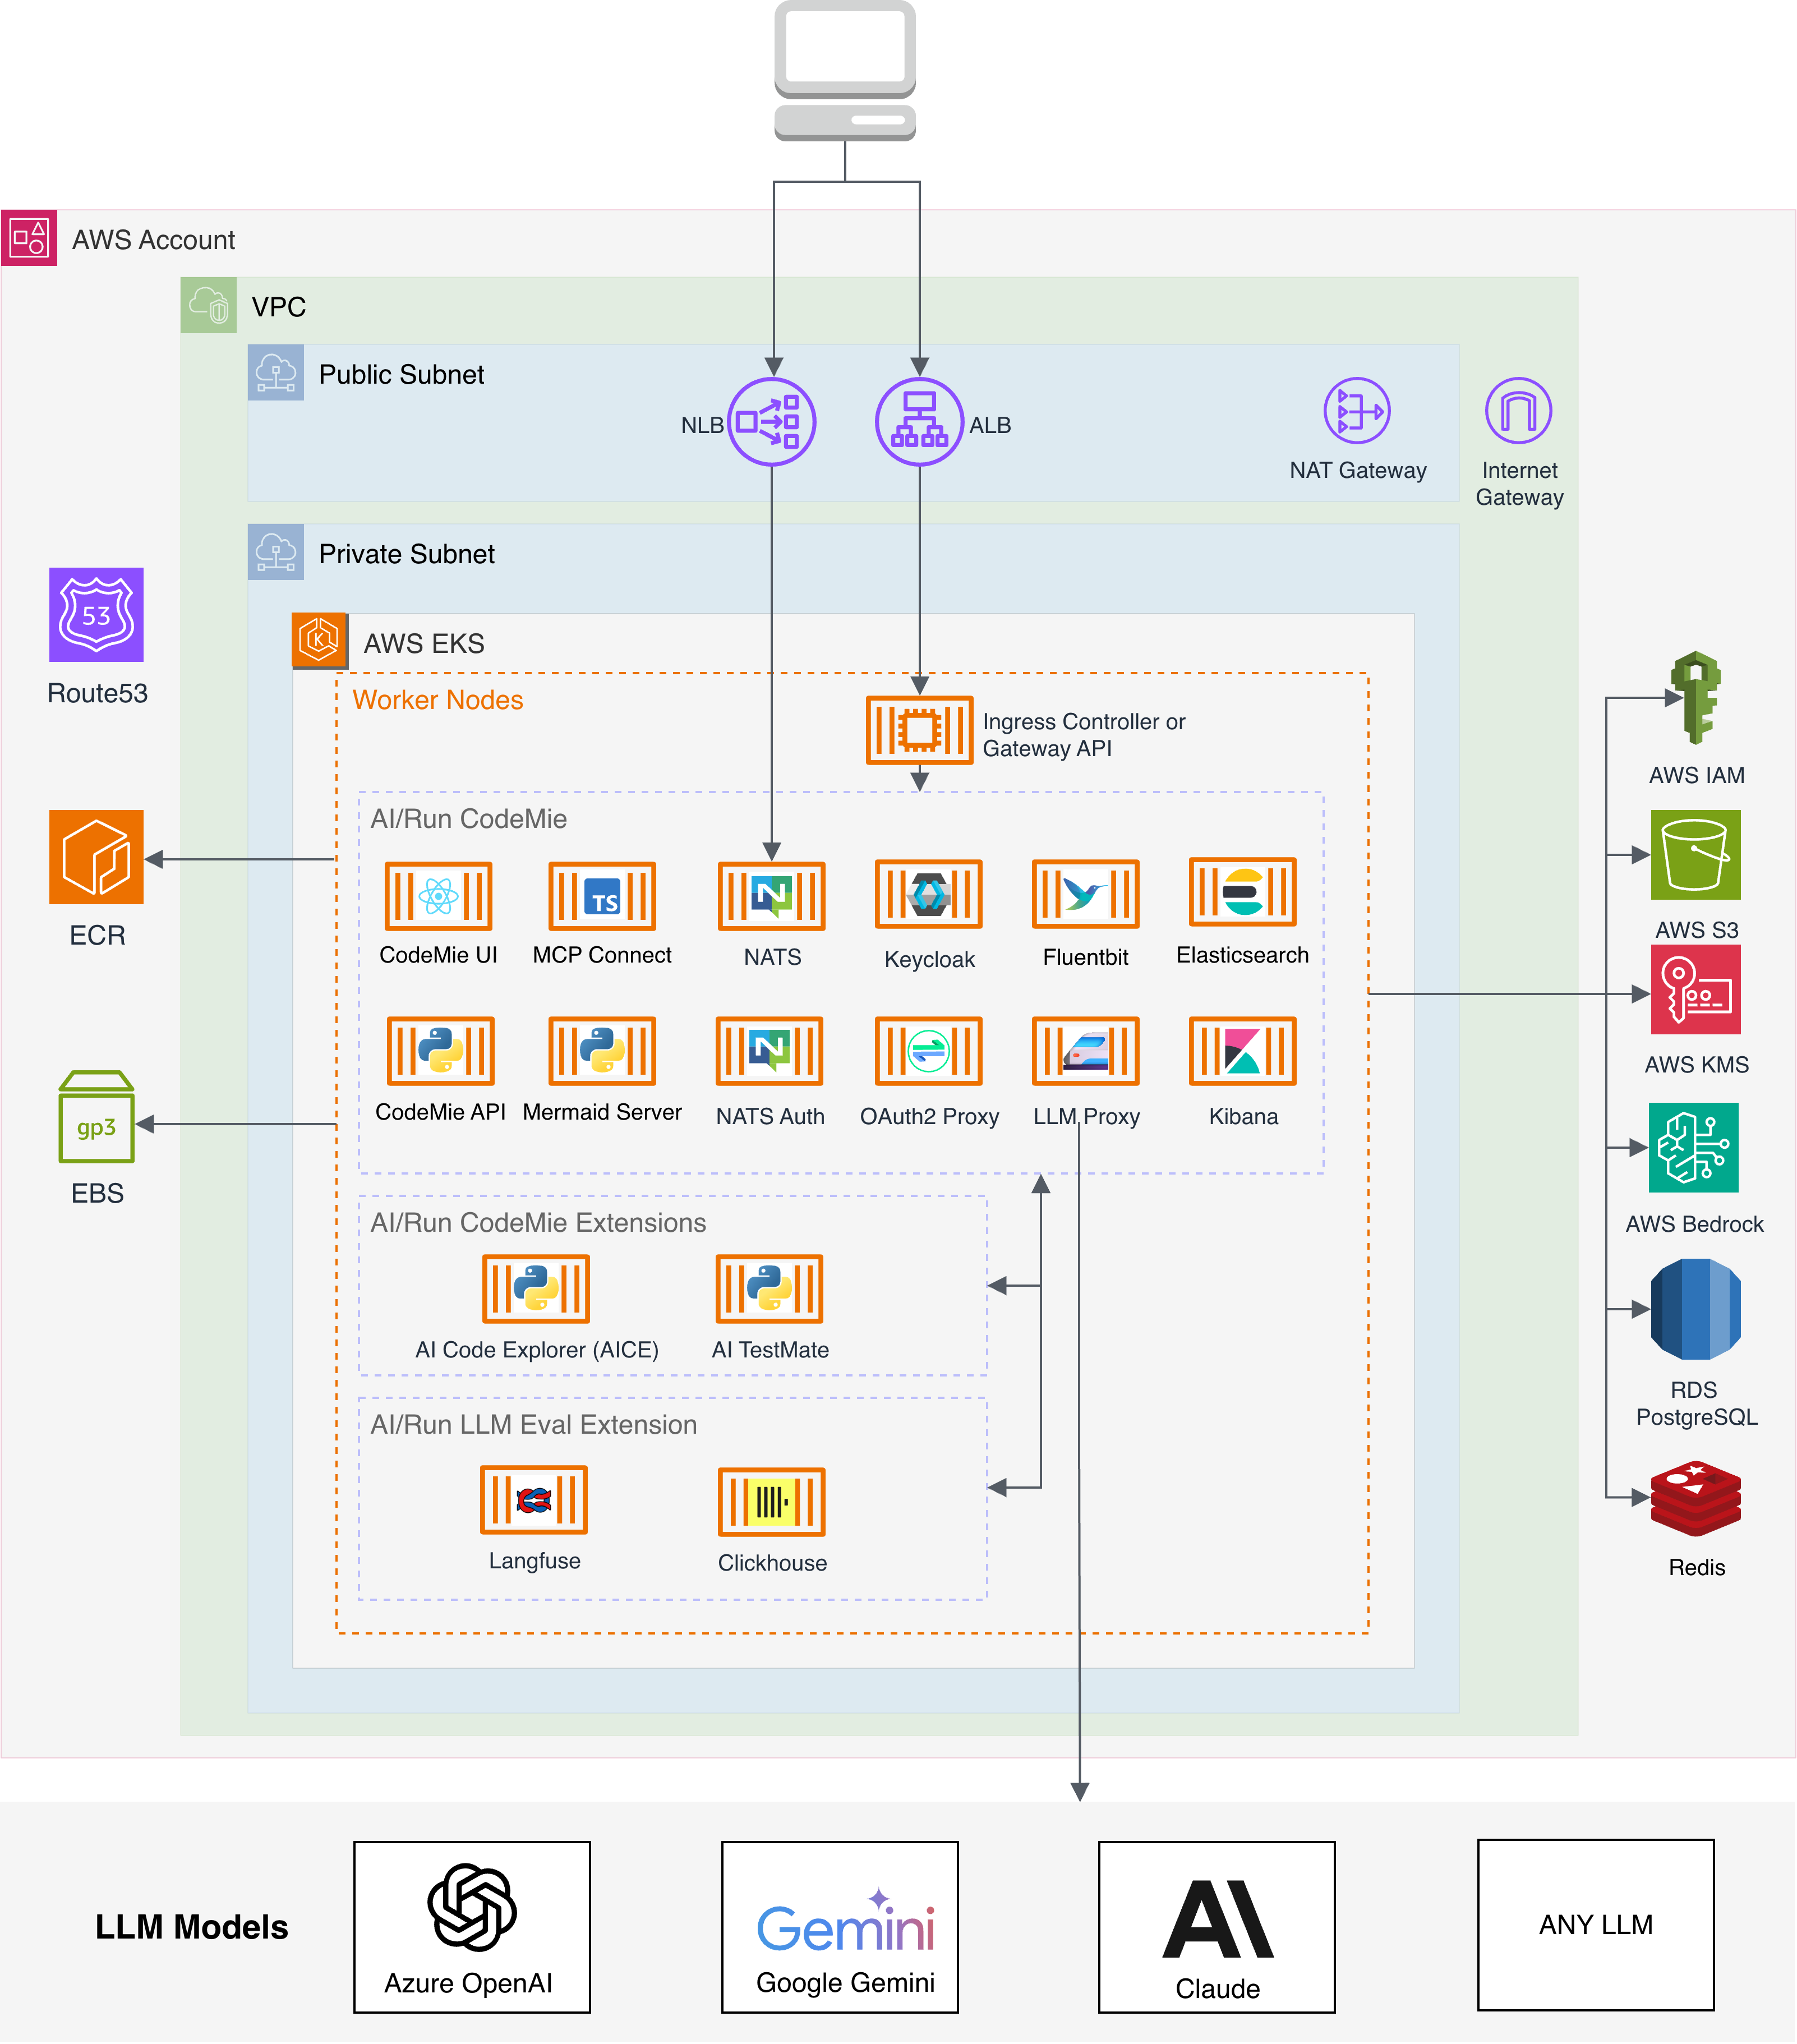Viewport: 1797px width, 2044px height.
Task: Select the ANY LLM box
Action: tap(1596, 1925)
